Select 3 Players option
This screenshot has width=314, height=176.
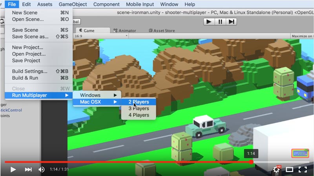point(139,108)
